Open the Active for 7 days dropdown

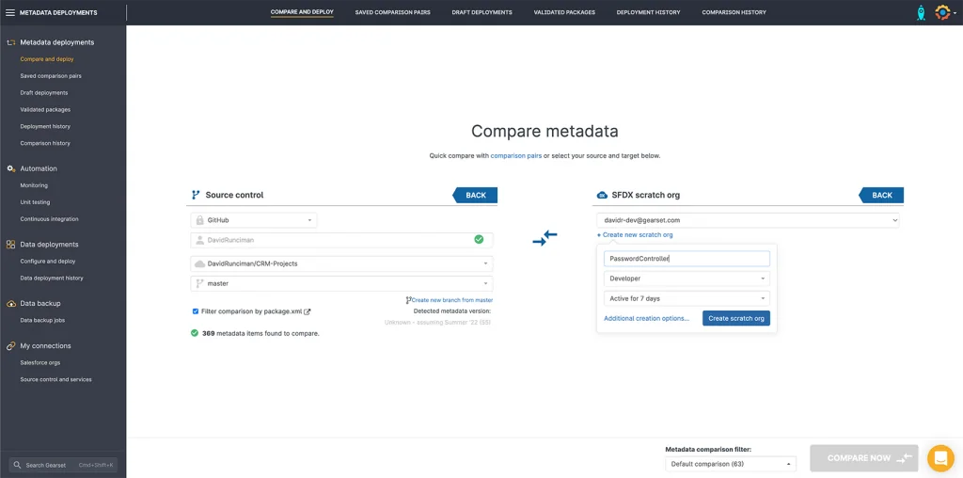tap(687, 298)
